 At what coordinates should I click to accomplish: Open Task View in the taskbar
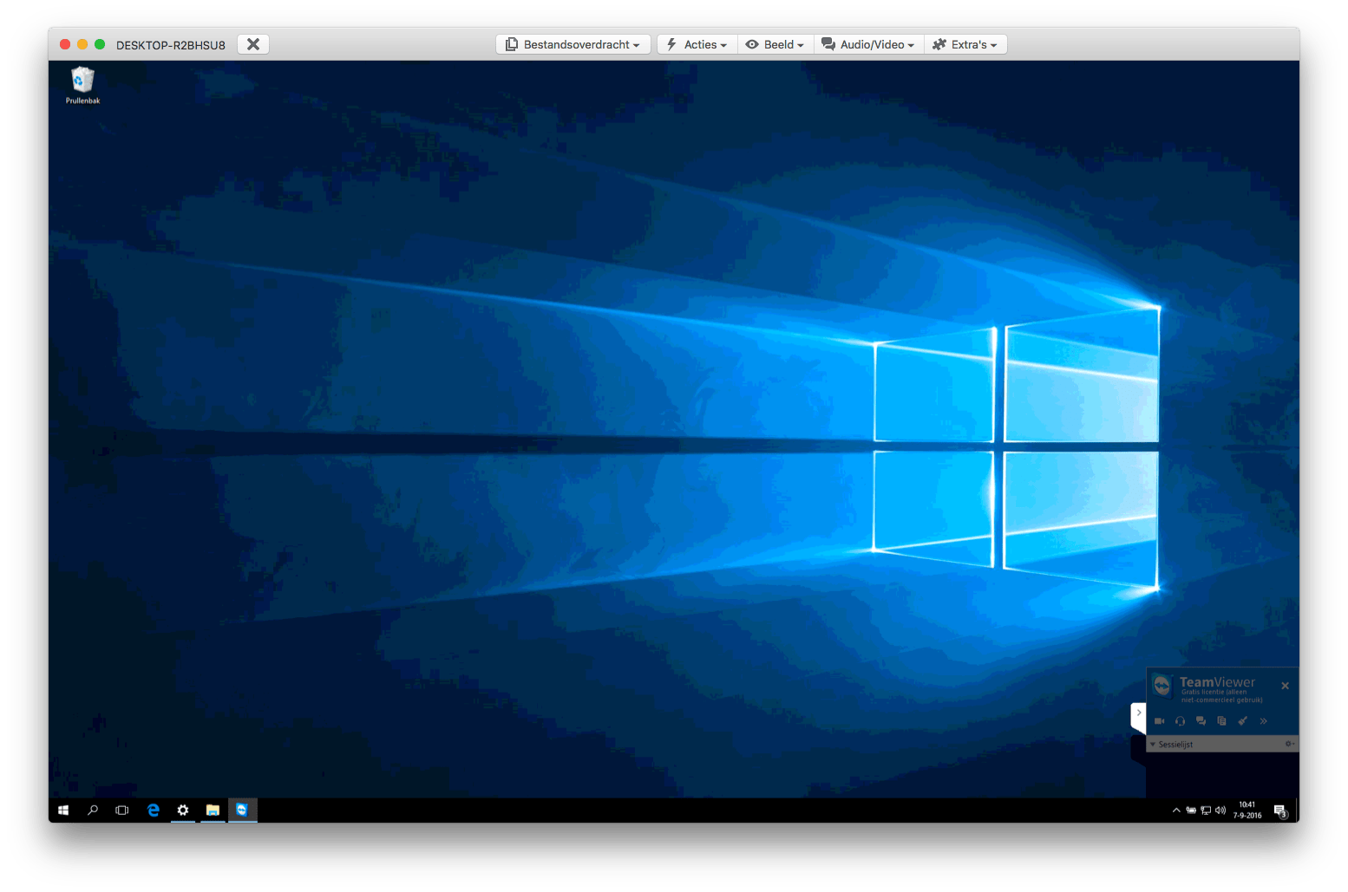coord(122,811)
